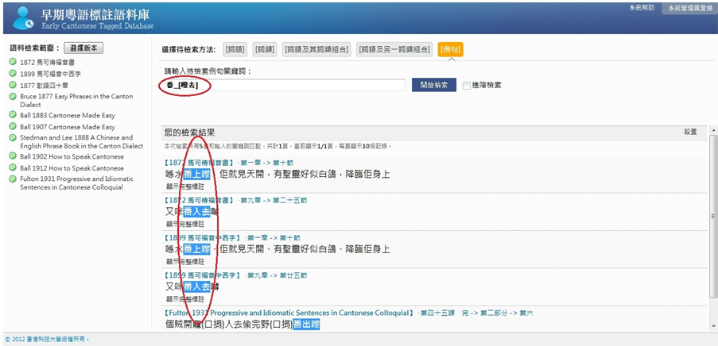Click green check icon beside 1872 馬可傳福音書
718x346 pixels.
[13, 62]
